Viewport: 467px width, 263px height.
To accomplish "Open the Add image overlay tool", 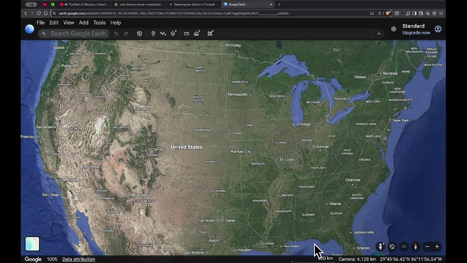I will (197, 34).
